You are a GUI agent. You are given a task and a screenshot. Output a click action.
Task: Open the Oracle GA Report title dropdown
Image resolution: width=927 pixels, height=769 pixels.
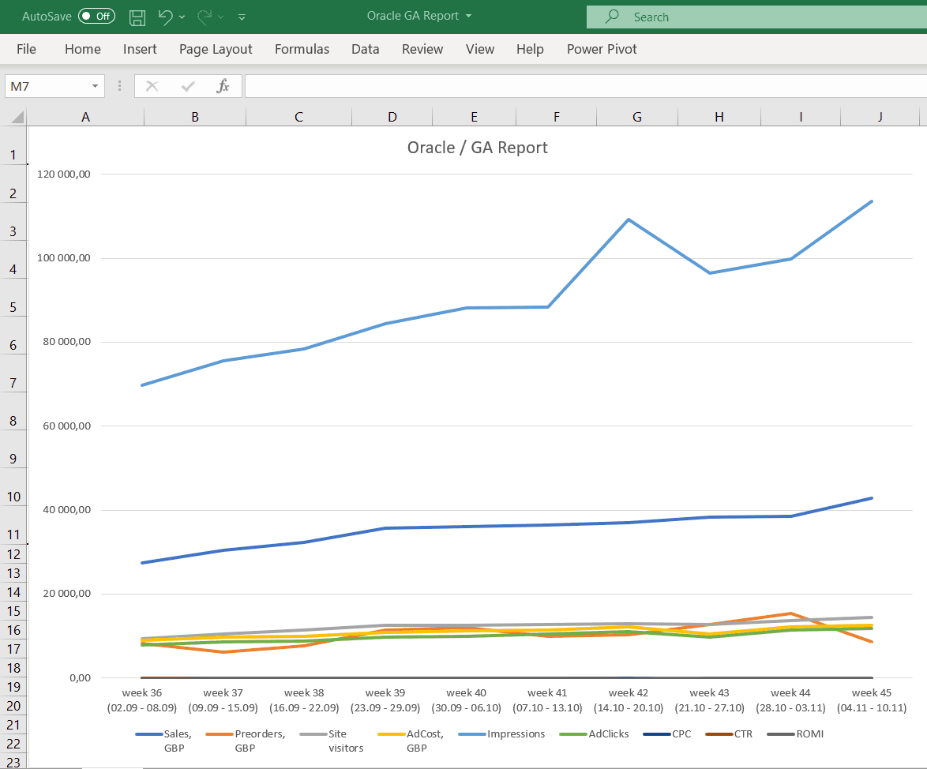[469, 16]
